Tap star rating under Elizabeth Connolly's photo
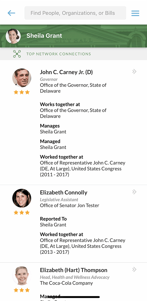This screenshot has height=301, width=147. tap(22, 212)
